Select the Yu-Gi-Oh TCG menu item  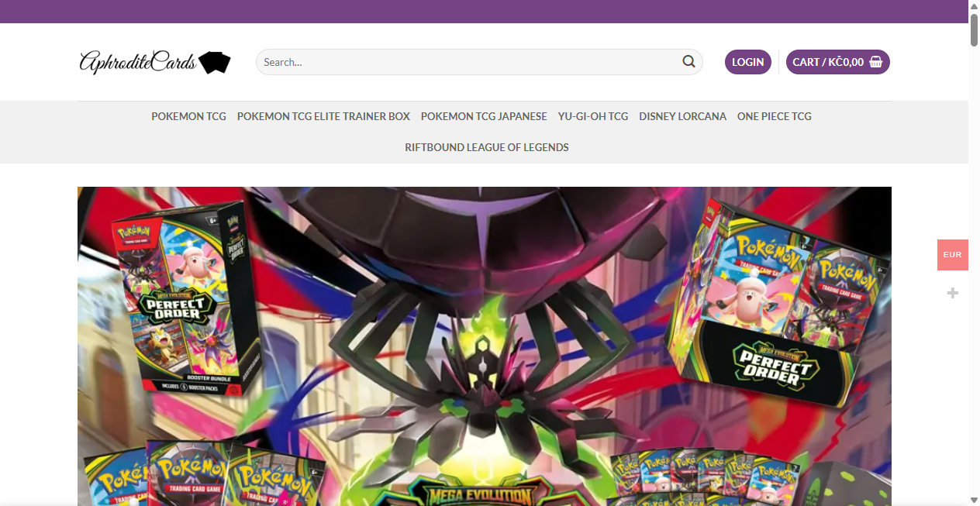coord(593,116)
